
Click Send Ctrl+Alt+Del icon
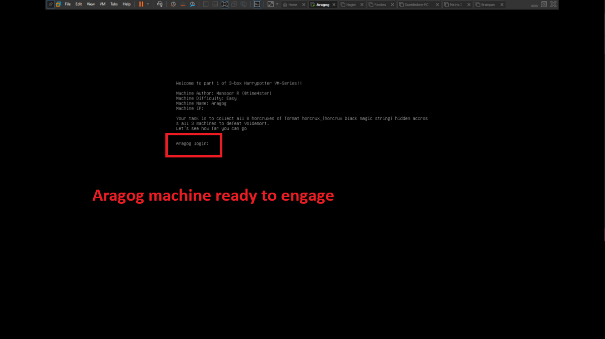click(x=160, y=4)
